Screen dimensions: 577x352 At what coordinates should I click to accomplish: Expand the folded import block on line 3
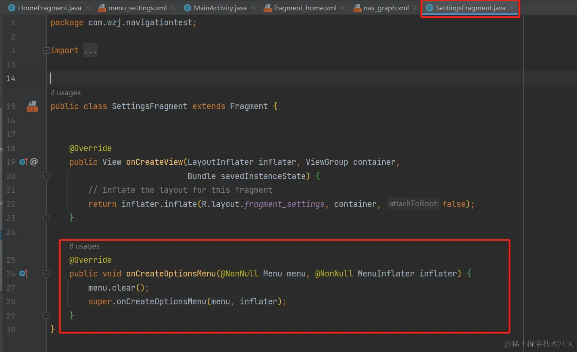[46, 51]
